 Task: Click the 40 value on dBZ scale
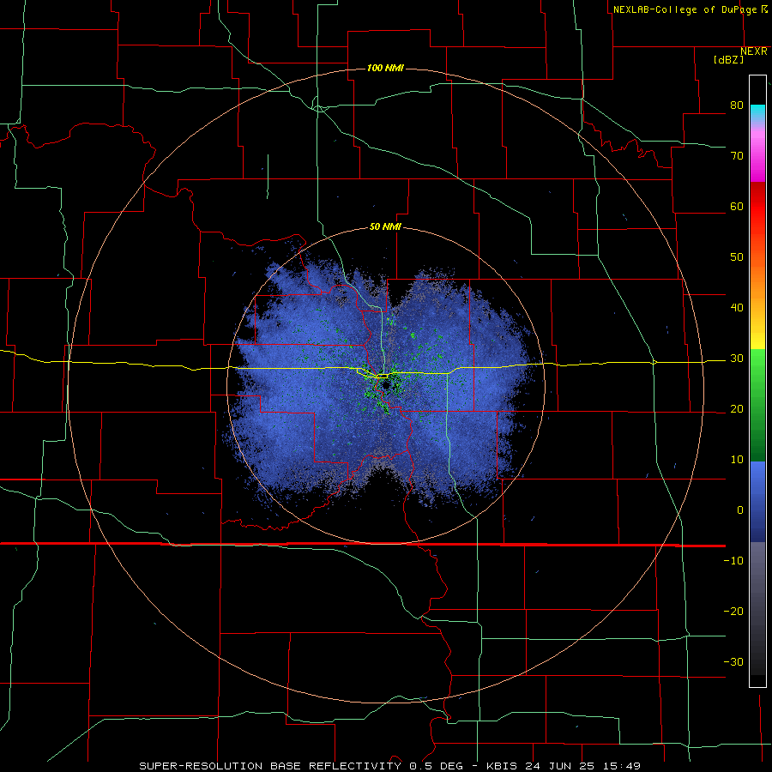[x=737, y=308]
